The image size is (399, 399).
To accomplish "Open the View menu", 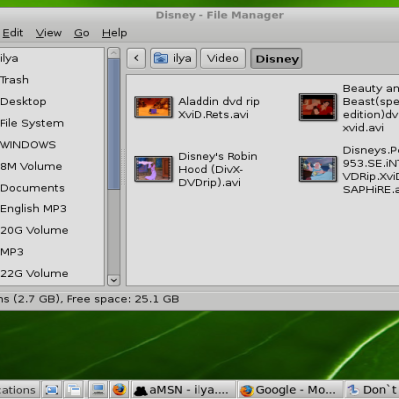I will 49,33.
